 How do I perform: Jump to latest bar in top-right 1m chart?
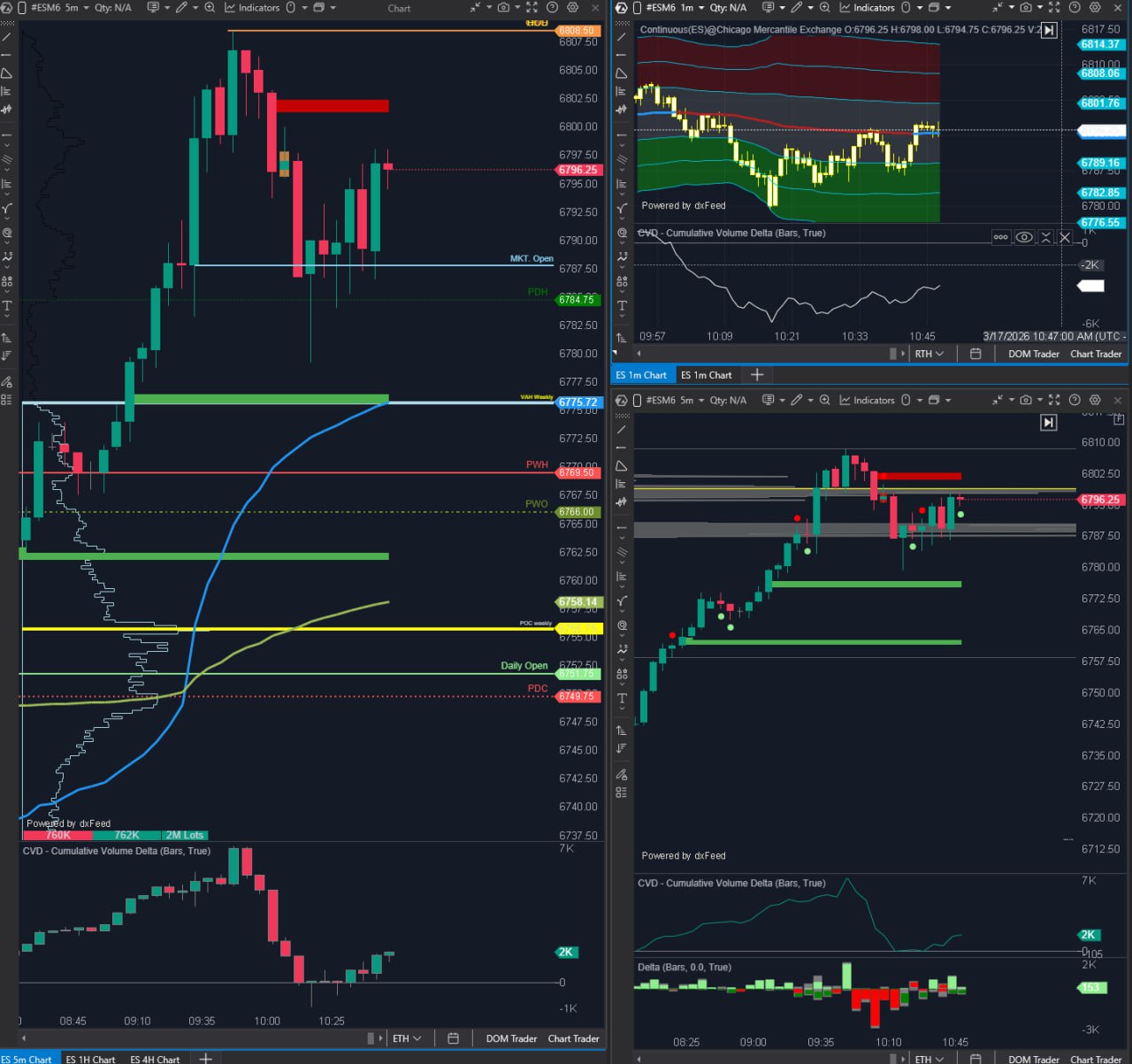click(1049, 30)
